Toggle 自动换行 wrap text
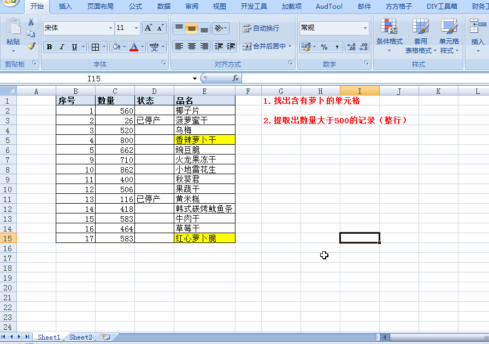 coord(261,28)
